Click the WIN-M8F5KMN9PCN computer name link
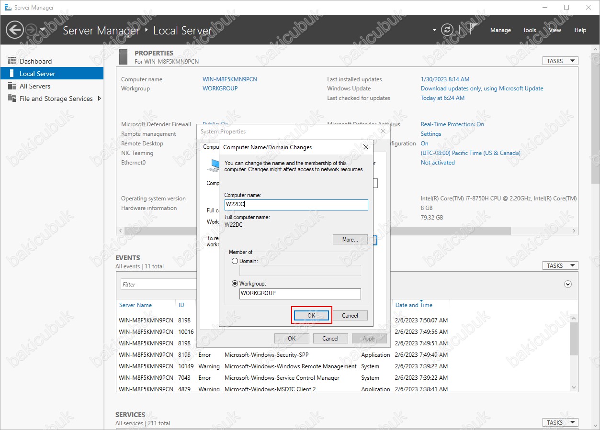 coord(230,79)
